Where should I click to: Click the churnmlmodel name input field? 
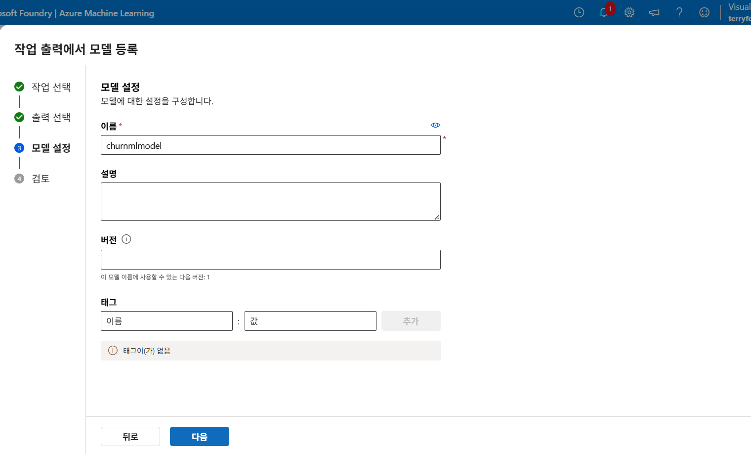pyautogui.click(x=270, y=145)
